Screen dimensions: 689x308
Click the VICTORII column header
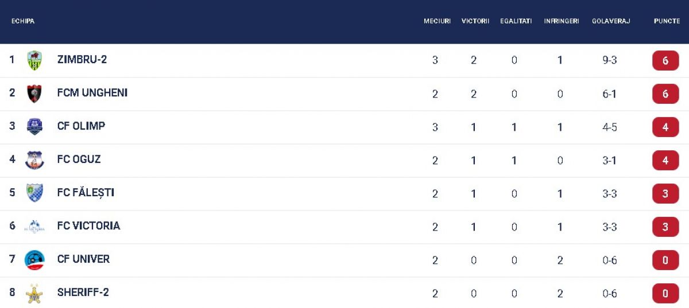point(475,21)
